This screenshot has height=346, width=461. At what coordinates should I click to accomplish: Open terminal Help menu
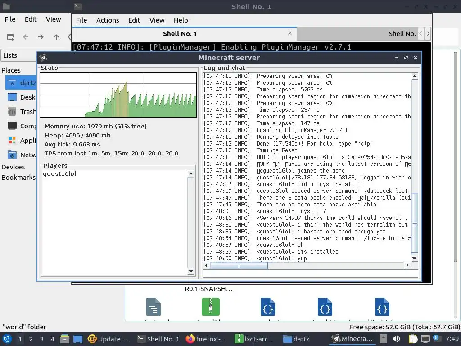[181, 20]
